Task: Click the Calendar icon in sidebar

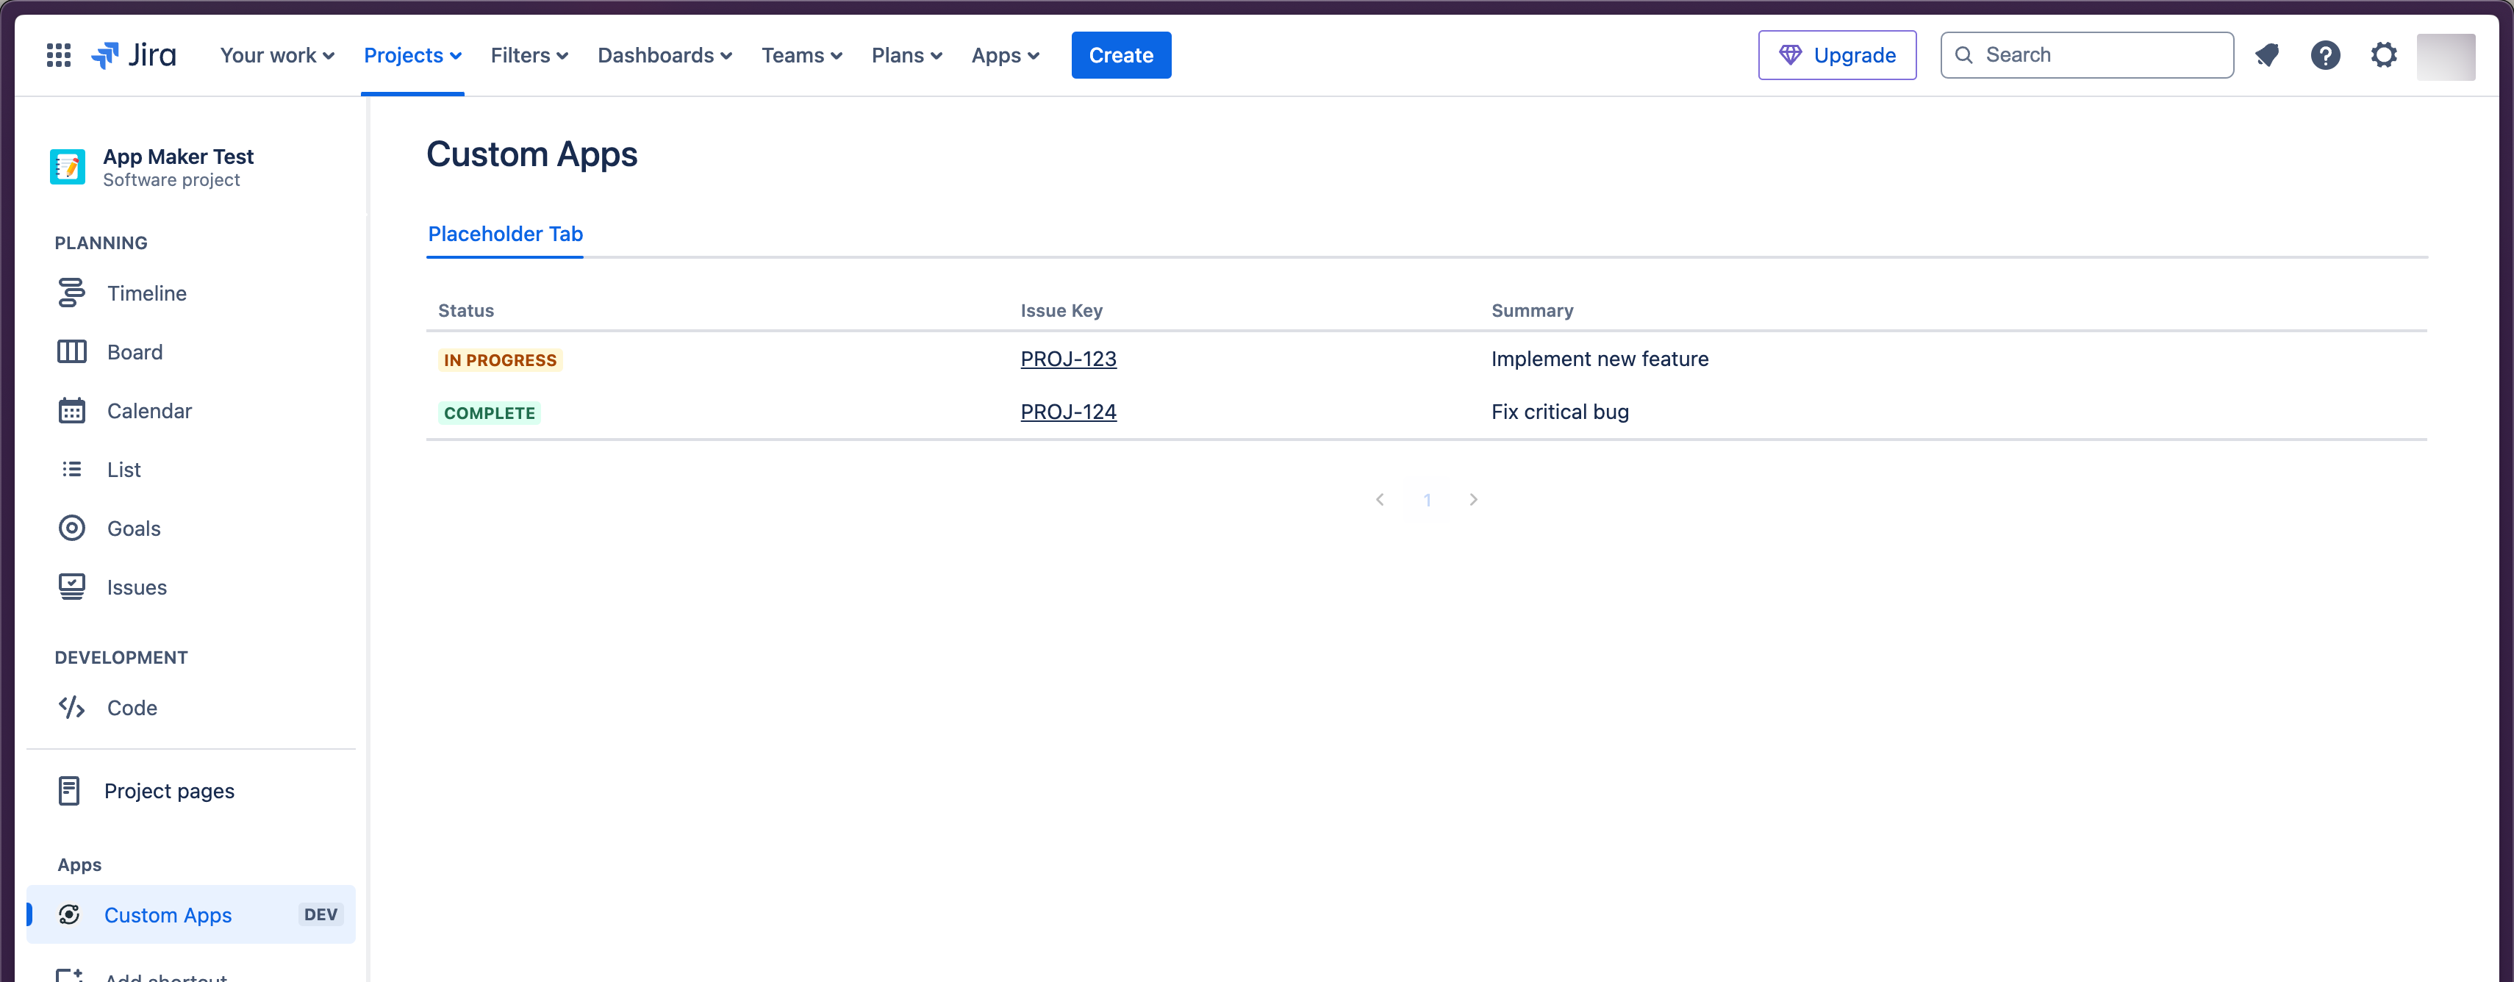Action: click(71, 410)
